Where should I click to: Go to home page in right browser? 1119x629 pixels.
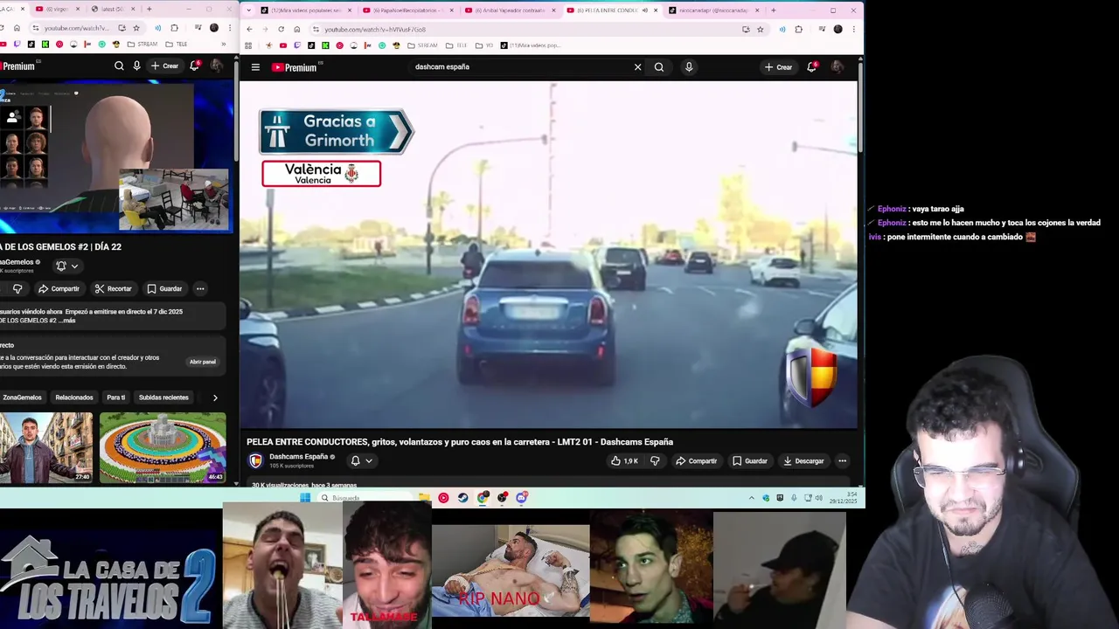pyautogui.click(x=296, y=29)
